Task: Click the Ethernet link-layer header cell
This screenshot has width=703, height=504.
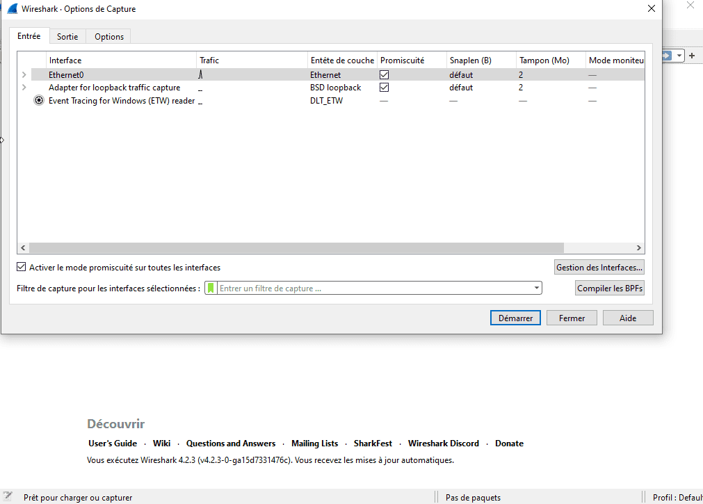Action: [x=325, y=75]
